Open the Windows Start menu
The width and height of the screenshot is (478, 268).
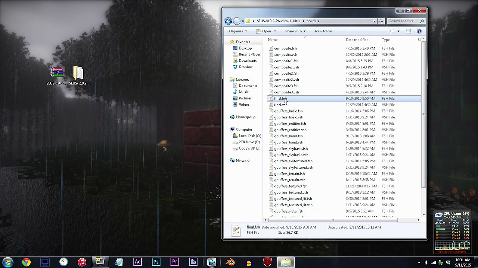pos(8,262)
